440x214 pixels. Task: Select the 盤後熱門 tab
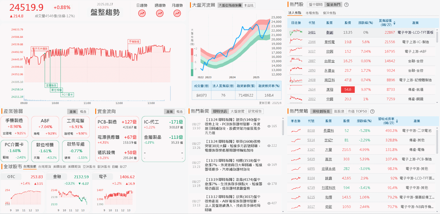(333, 5)
